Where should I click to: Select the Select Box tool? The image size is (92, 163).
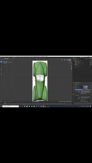coord(1,62)
